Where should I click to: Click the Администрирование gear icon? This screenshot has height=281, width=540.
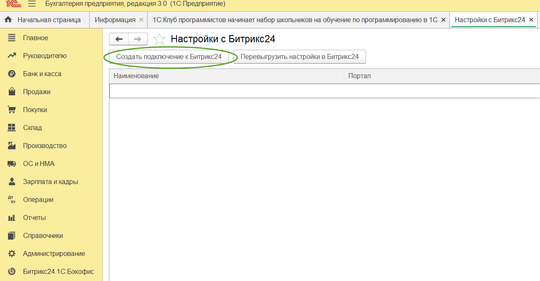12,253
